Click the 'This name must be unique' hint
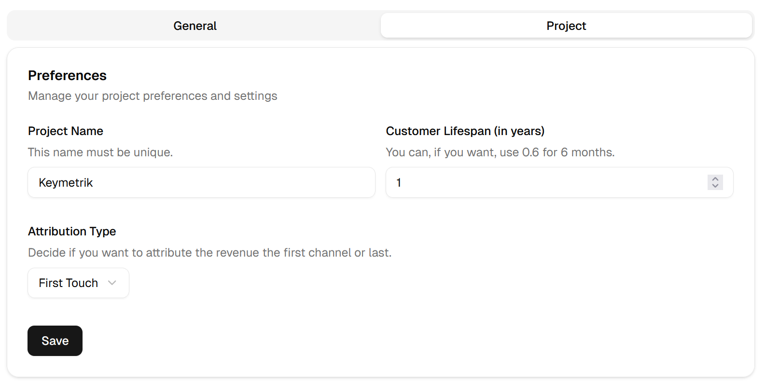Screen dimensions: 766x383 [100, 152]
